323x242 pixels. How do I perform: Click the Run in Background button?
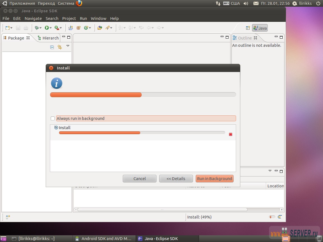pos(214,179)
